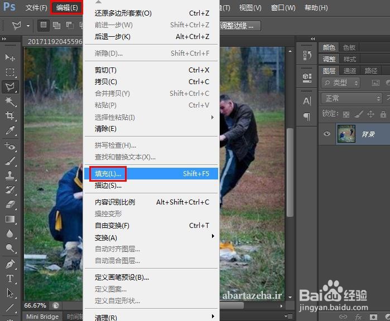Open the tool preset picker arrow
Viewport: 390px width, 321px height.
pos(28,26)
